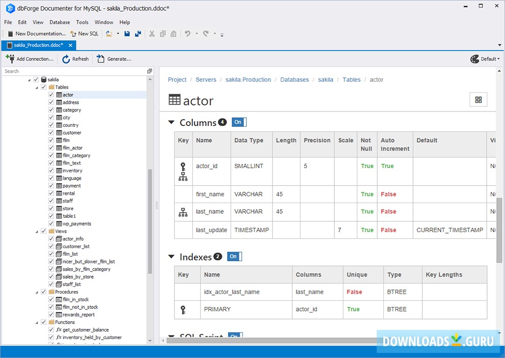Click the grid layout icon beside actor heading
The image size is (505, 358).
pos(478,100)
